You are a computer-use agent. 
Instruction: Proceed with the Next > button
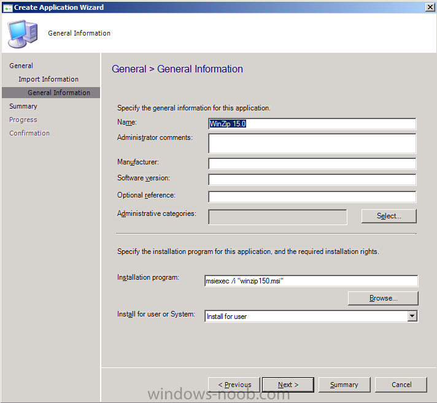click(x=288, y=385)
